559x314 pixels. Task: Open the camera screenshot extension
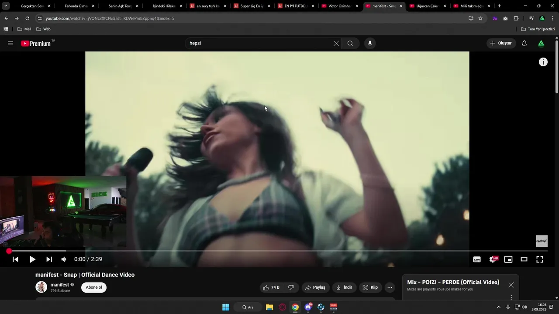tap(505, 18)
